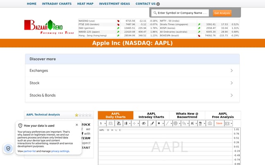Switch to AAPL Free Analysis tab
The width and height of the screenshot is (265, 165).
tap(223, 115)
